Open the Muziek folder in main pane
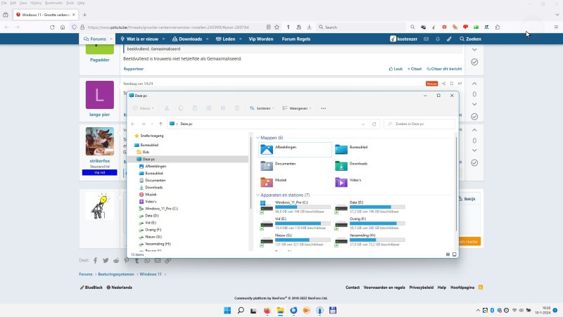 (267, 182)
